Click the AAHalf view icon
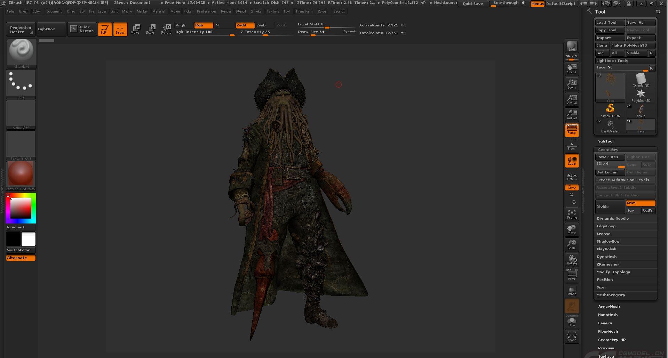The image size is (668, 358). coord(572,115)
